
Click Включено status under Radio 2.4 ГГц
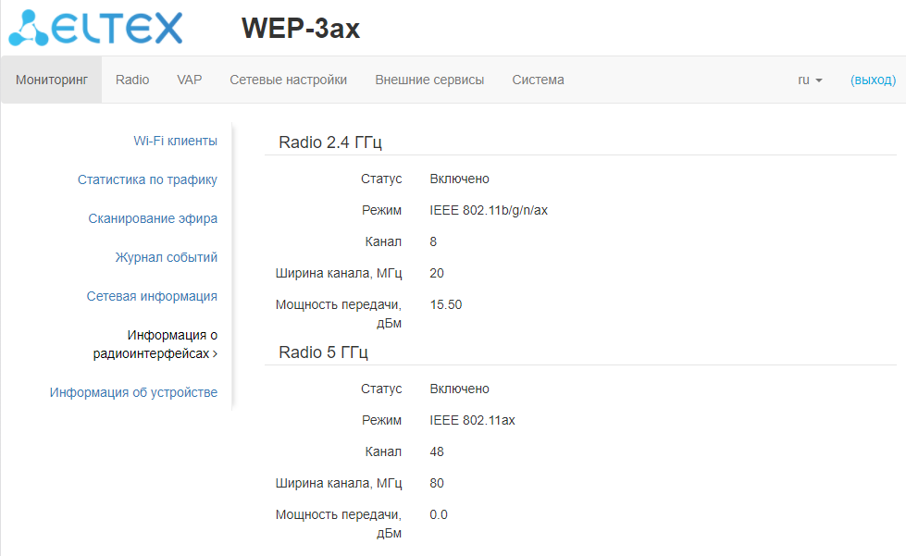tap(459, 179)
